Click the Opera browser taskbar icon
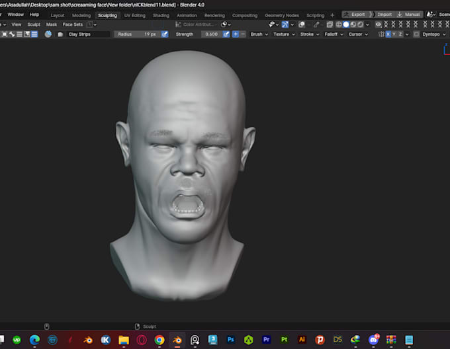 142,340
